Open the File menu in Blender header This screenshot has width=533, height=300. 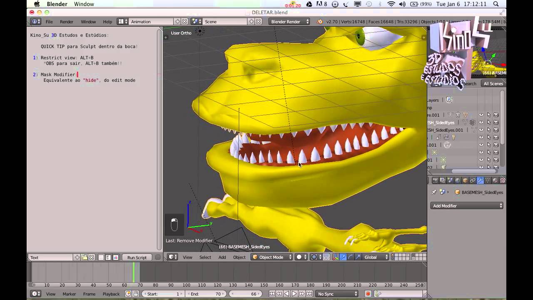tap(49, 22)
